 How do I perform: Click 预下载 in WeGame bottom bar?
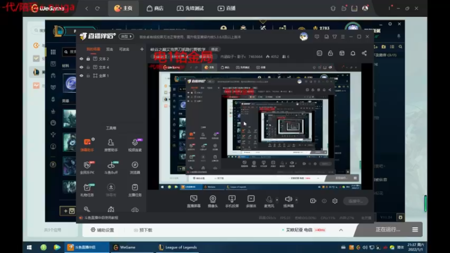click(143, 230)
